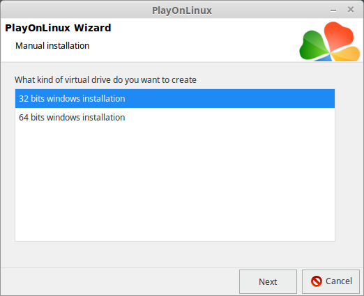Cancel the PlayOnLinux wizard
The height and width of the screenshot is (296, 364).
coord(331,281)
